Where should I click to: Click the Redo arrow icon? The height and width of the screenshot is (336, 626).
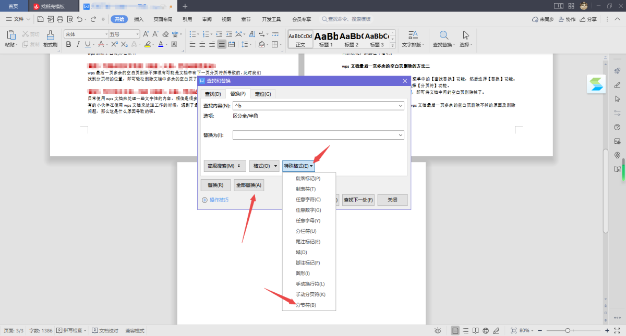pos(93,19)
